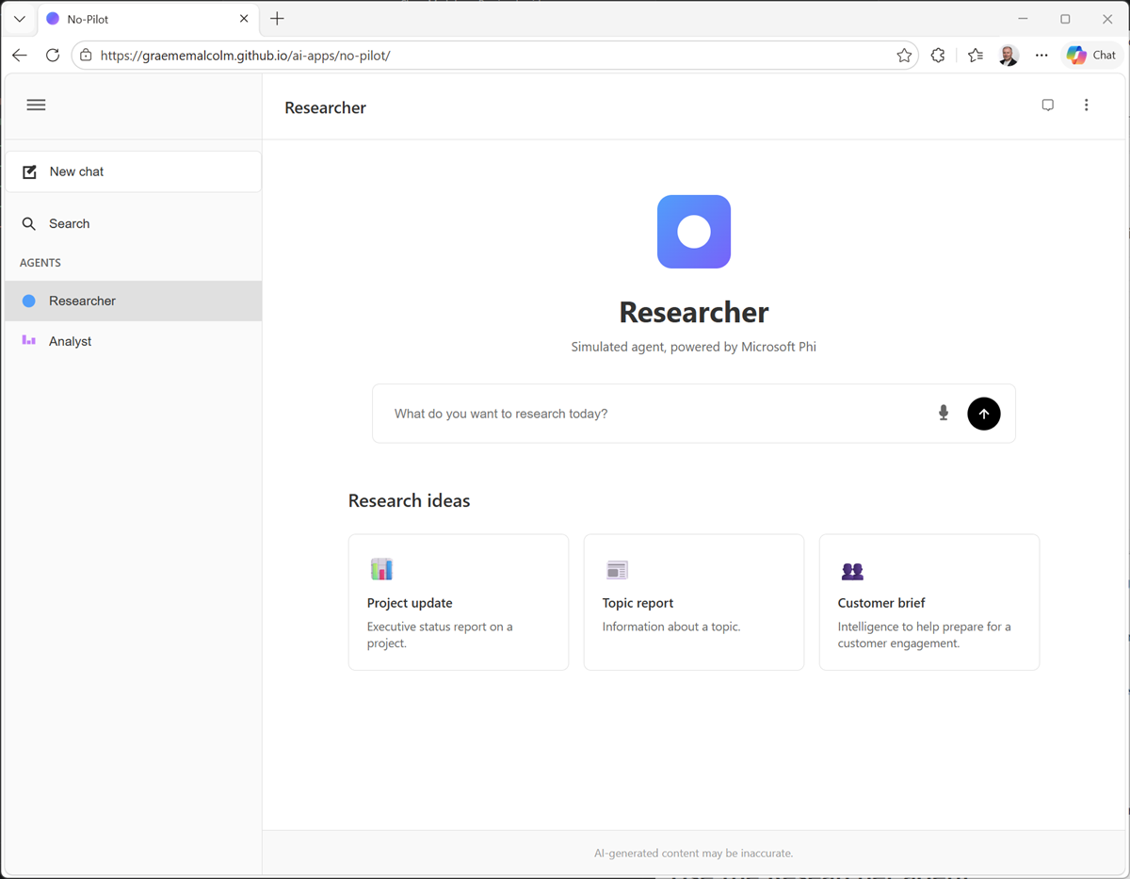The image size is (1130, 879).
Task: Open Search in the sidebar
Action: click(134, 224)
